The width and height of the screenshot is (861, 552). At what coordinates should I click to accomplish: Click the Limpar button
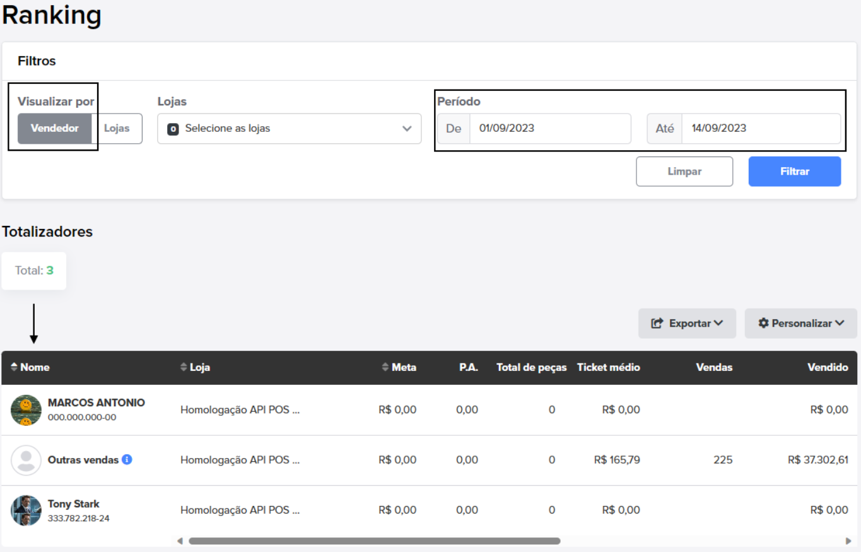[x=684, y=172]
